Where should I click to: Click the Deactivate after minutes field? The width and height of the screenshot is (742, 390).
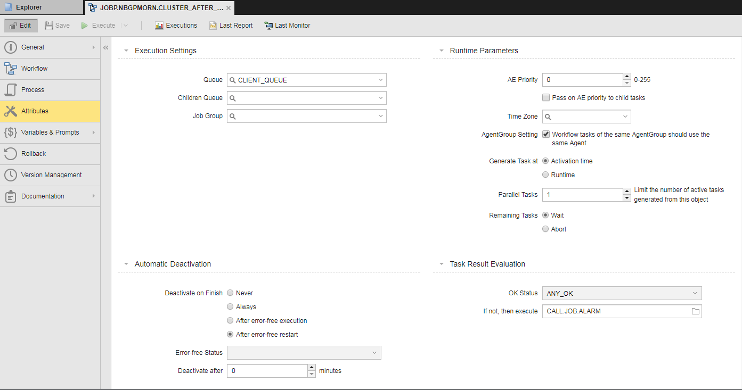[267, 371]
